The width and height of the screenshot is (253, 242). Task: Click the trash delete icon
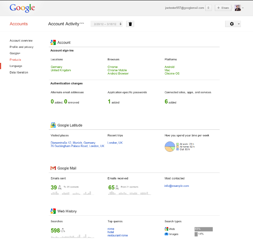tap(131, 24)
